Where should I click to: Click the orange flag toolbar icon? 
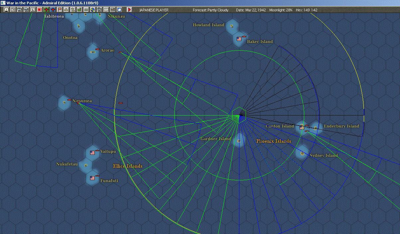tap(60, 10)
